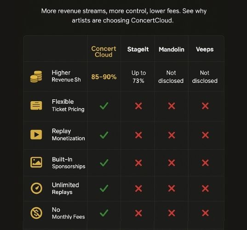Click the ticket pricing icon

(36, 105)
